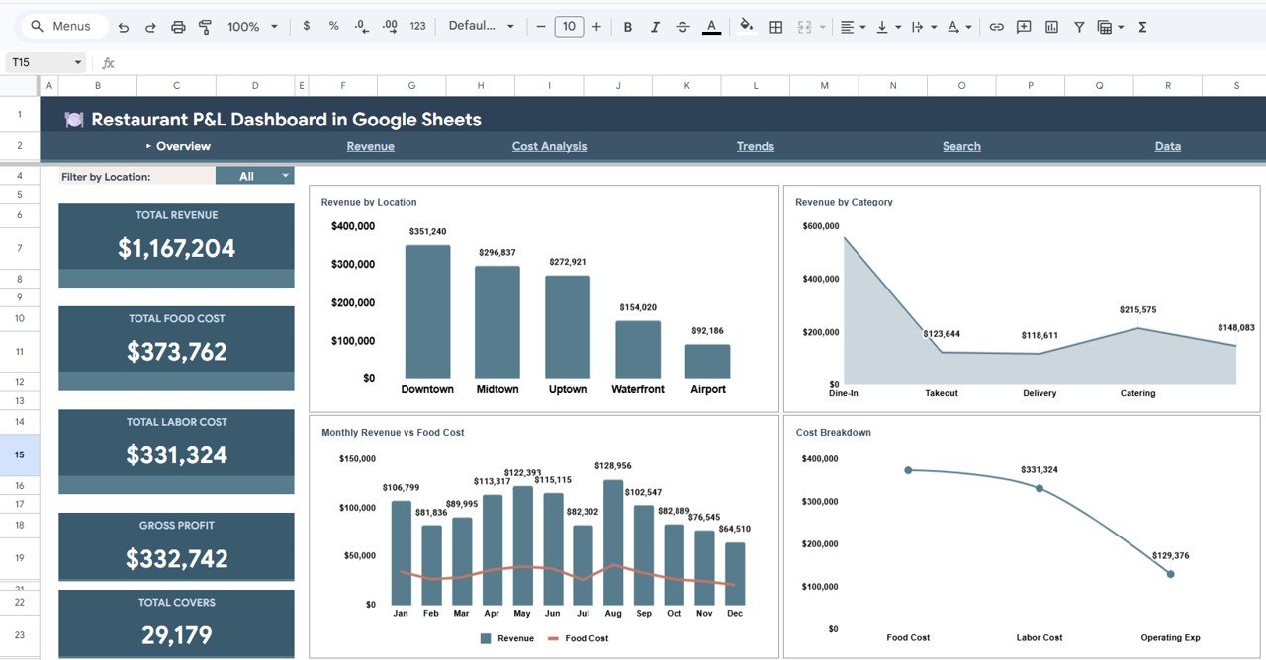
Task: Insert a link
Action: (997, 26)
